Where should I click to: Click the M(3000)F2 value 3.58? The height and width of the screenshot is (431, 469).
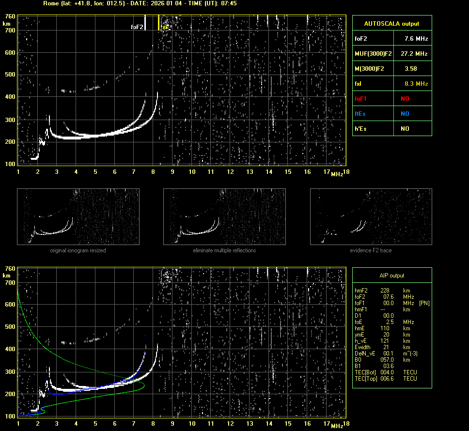pyautogui.click(x=411, y=69)
